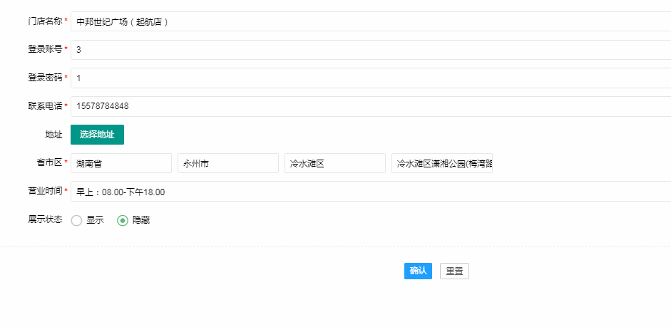Open the 选择地址 address picker button
Image resolution: width=671 pixels, height=327 pixels.
tap(97, 135)
